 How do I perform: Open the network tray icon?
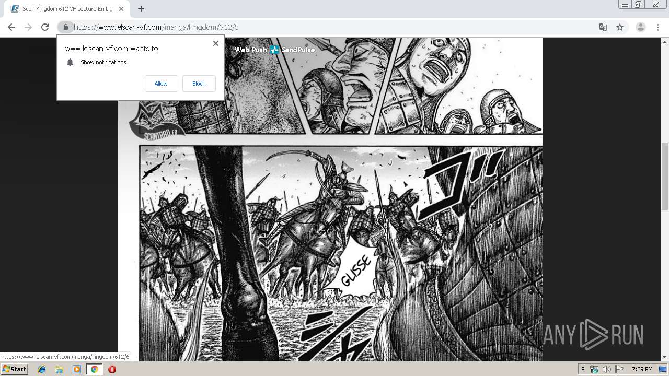[x=594, y=369]
